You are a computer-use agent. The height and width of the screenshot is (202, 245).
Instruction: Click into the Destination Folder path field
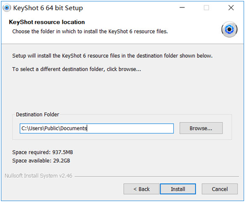pos(96,128)
